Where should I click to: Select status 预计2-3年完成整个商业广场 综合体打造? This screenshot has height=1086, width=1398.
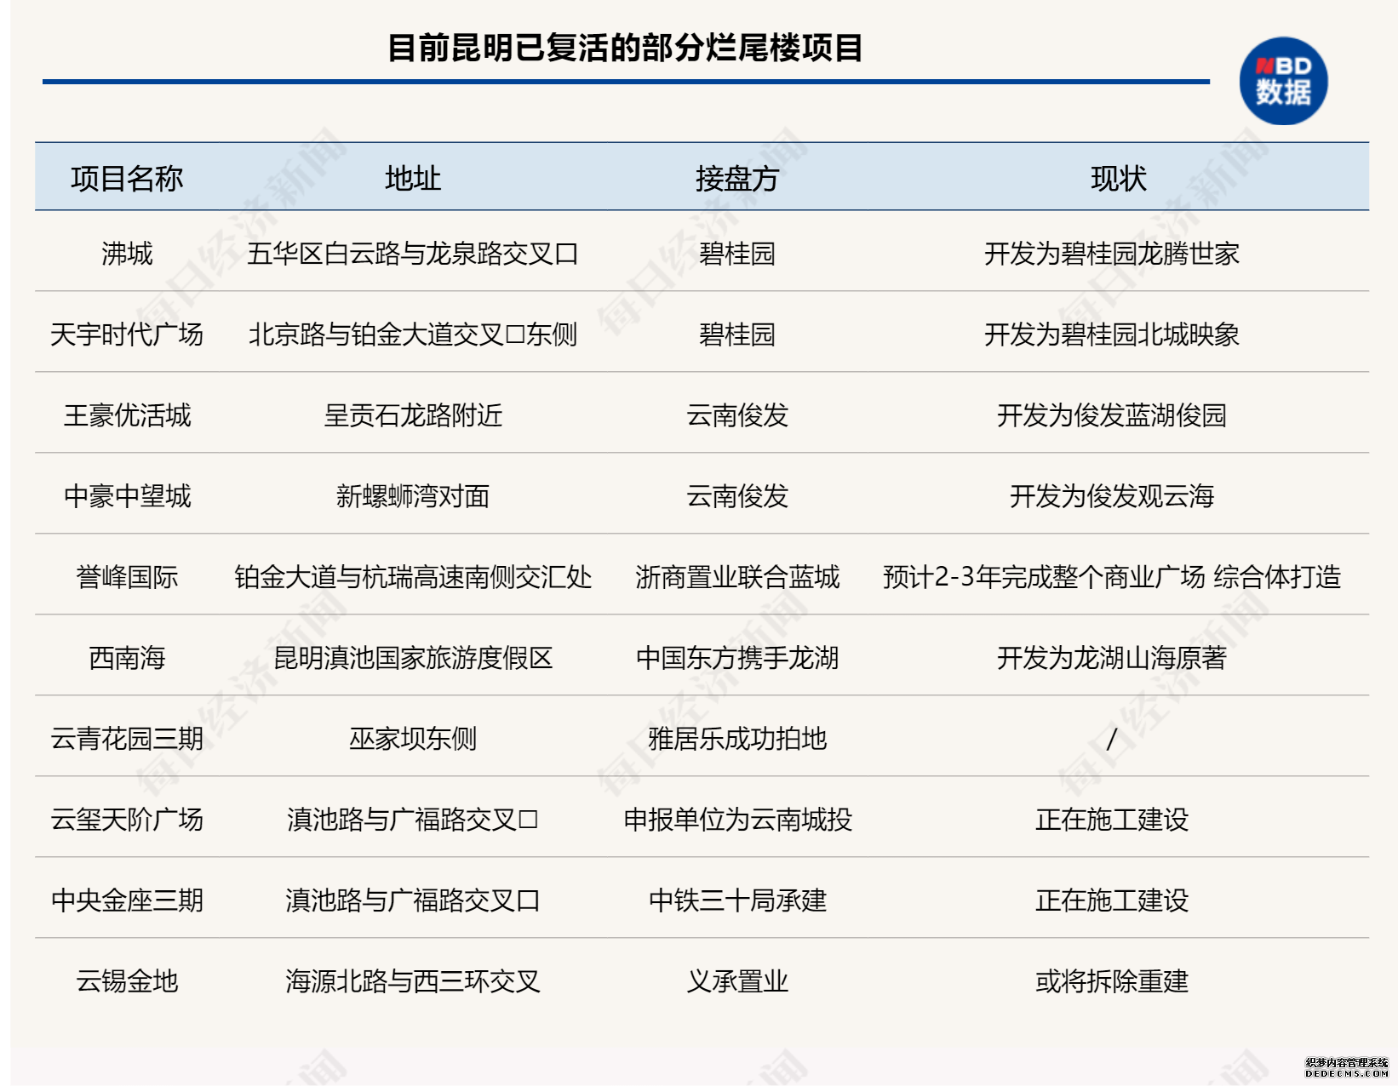(1112, 577)
